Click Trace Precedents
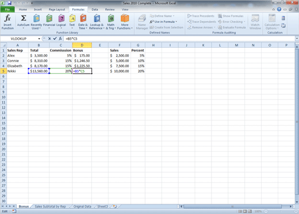This screenshot has width=299, height=214. [x=201, y=16]
